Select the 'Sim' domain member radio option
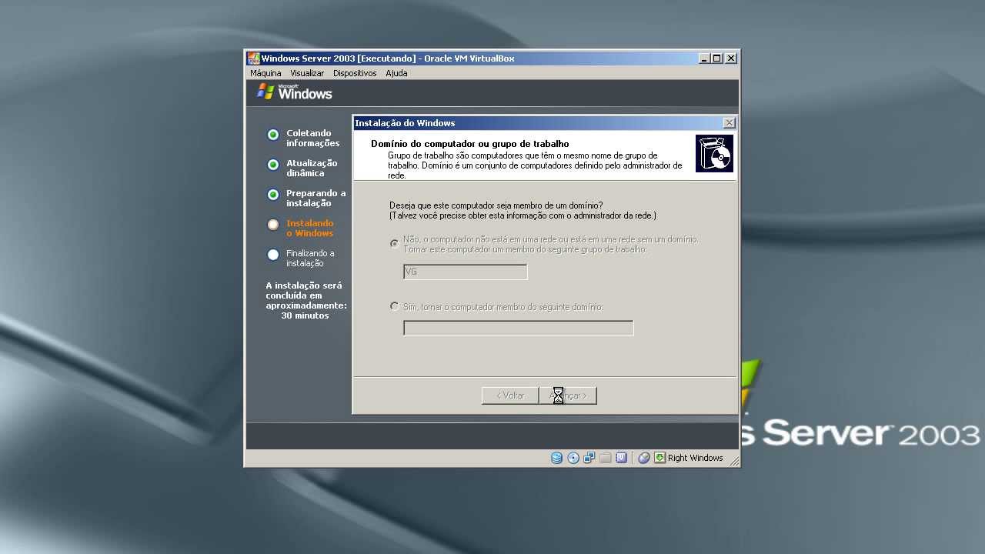 [395, 306]
